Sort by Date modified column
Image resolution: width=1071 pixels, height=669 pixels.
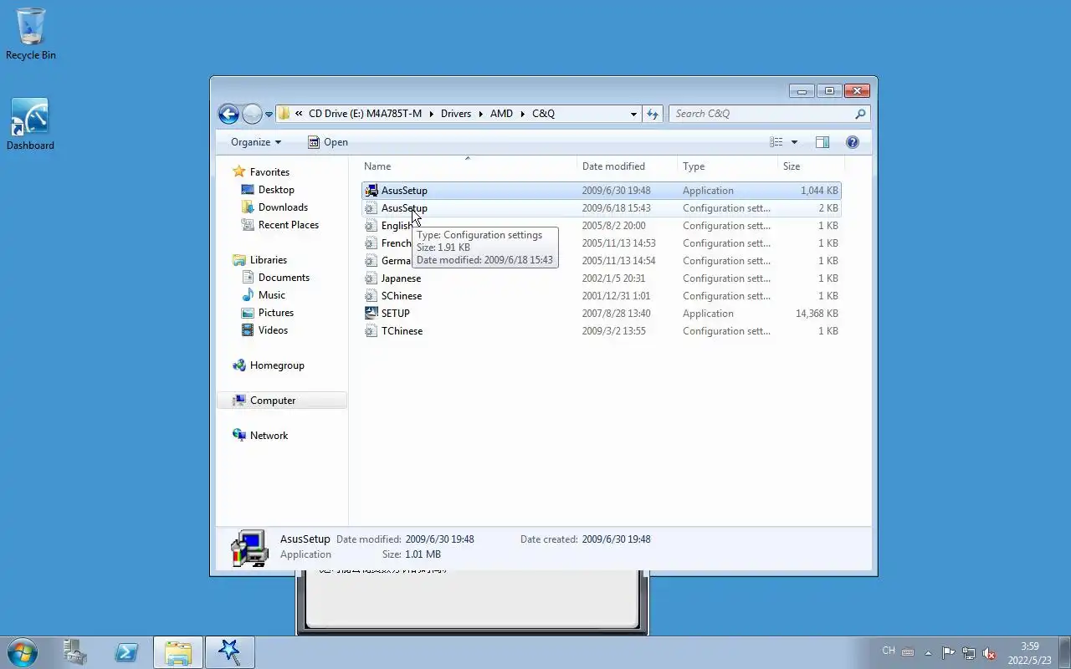coord(627,166)
